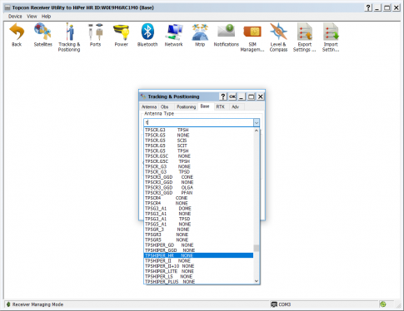Open SIM Management
The image size is (404, 311).
click(x=252, y=32)
